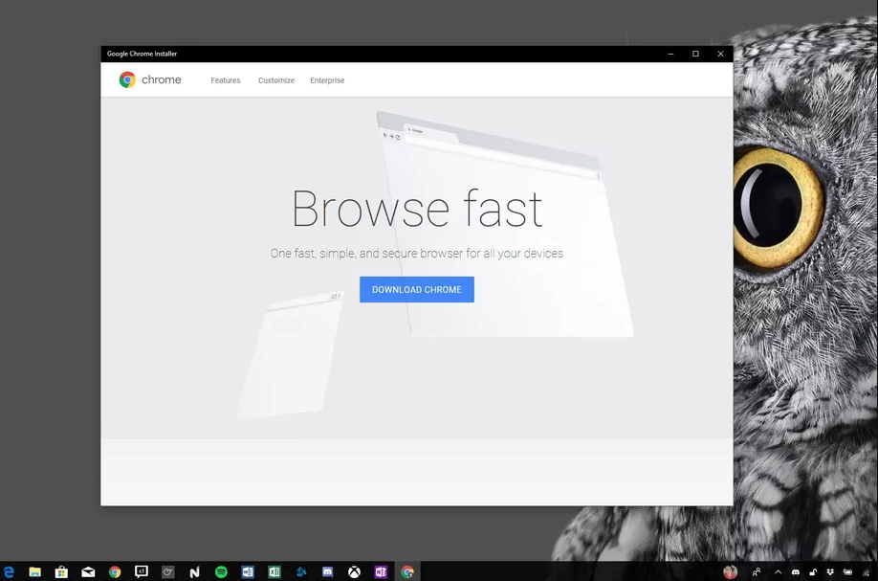The height and width of the screenshot is (581, 878).
Task: Open the gray square app in taskbar
Action: [x=168, y=572]
